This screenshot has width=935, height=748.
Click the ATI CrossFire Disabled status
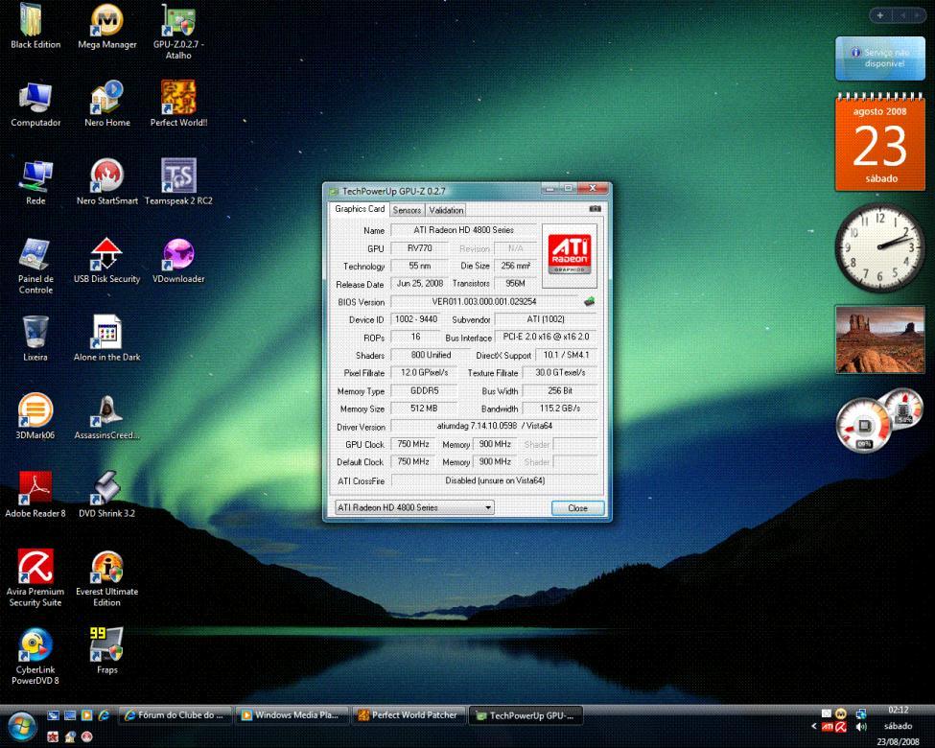(x=494, y=480)
